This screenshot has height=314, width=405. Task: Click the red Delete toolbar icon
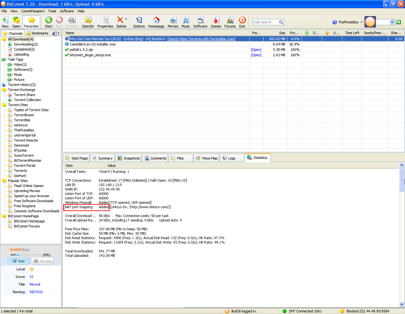point(120,22)
